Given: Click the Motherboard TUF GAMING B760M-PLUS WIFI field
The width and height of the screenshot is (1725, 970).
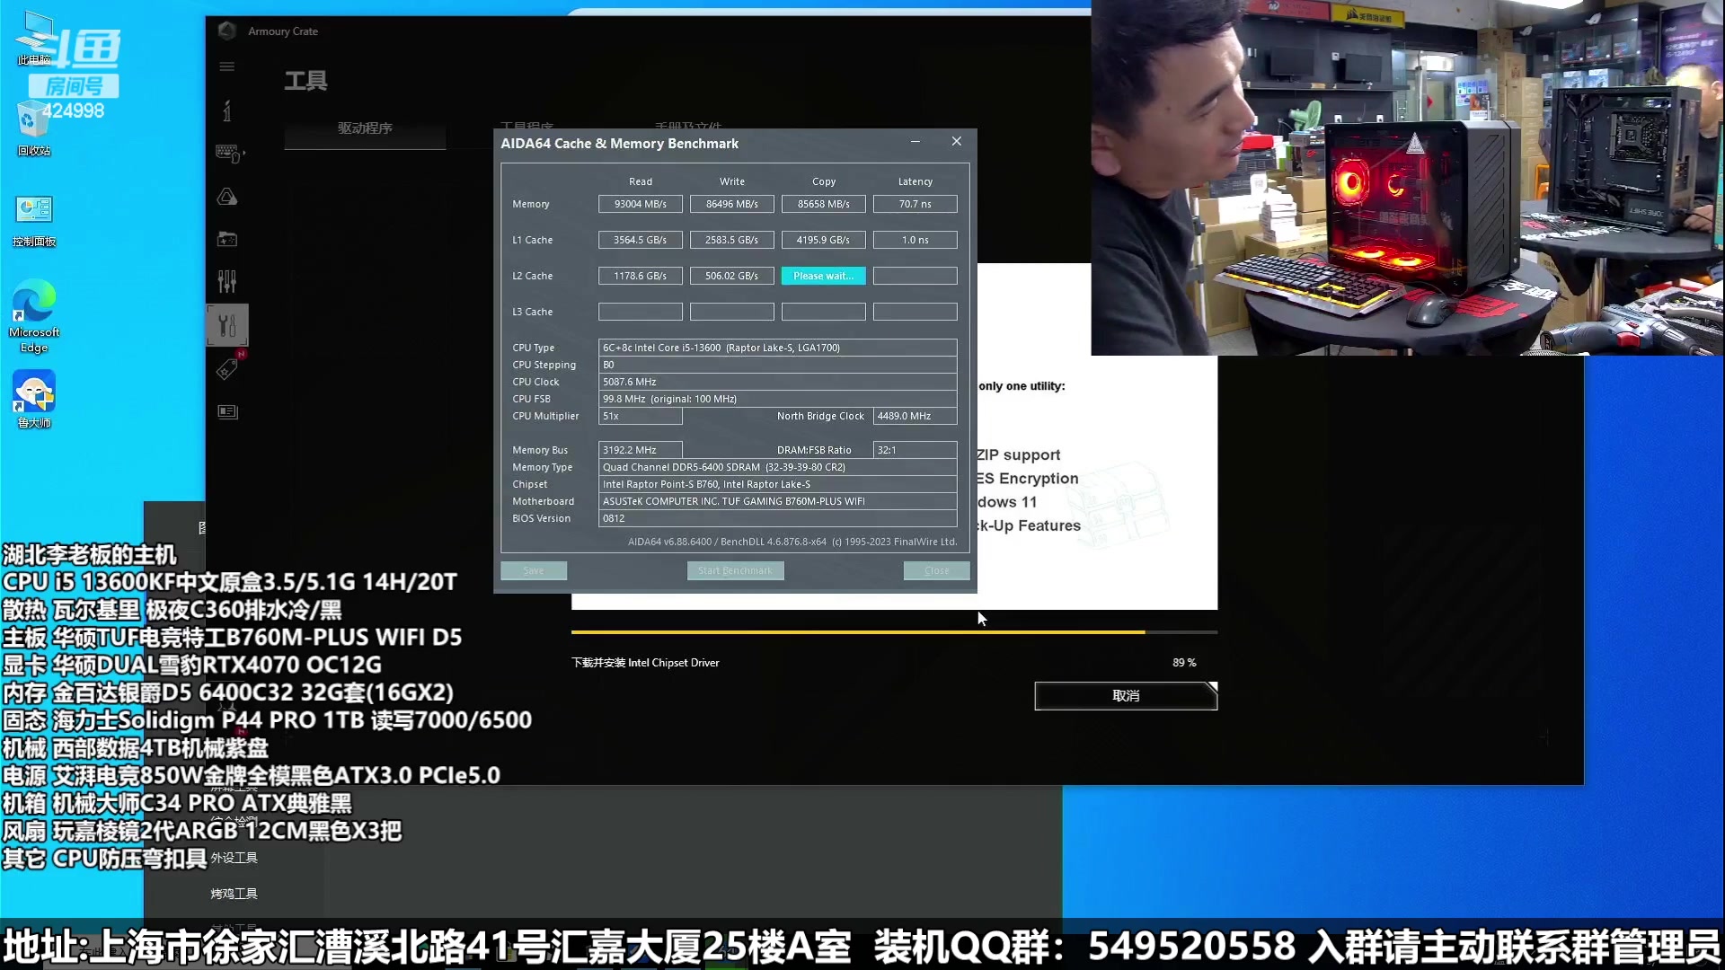Looking at the screenshot, I should click(x=778, y=501).
